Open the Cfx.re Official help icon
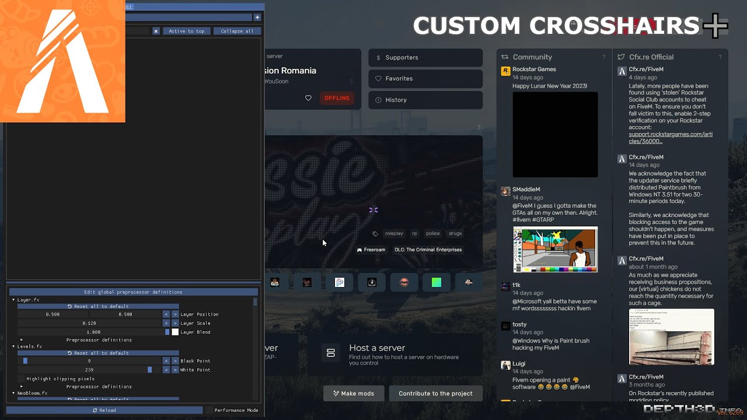The height and width of the screenshot is (420, 747). click(x=720, y=57)
